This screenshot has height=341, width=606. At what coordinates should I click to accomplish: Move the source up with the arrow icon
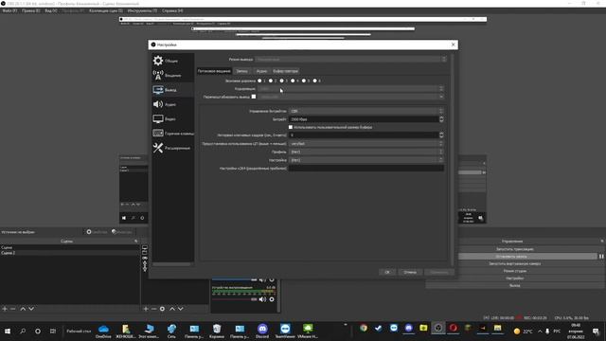(172, 309)
